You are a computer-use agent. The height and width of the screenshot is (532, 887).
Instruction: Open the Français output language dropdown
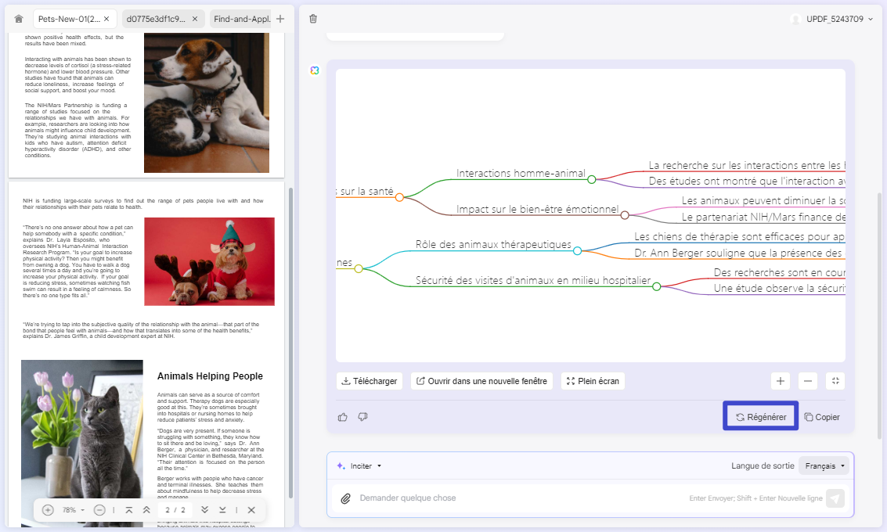(824, 465)
